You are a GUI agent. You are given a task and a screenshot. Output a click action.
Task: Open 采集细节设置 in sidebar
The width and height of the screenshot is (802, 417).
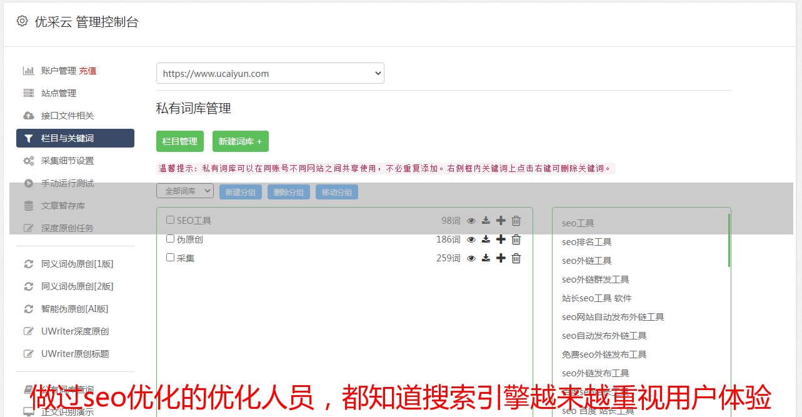(68, 161)
